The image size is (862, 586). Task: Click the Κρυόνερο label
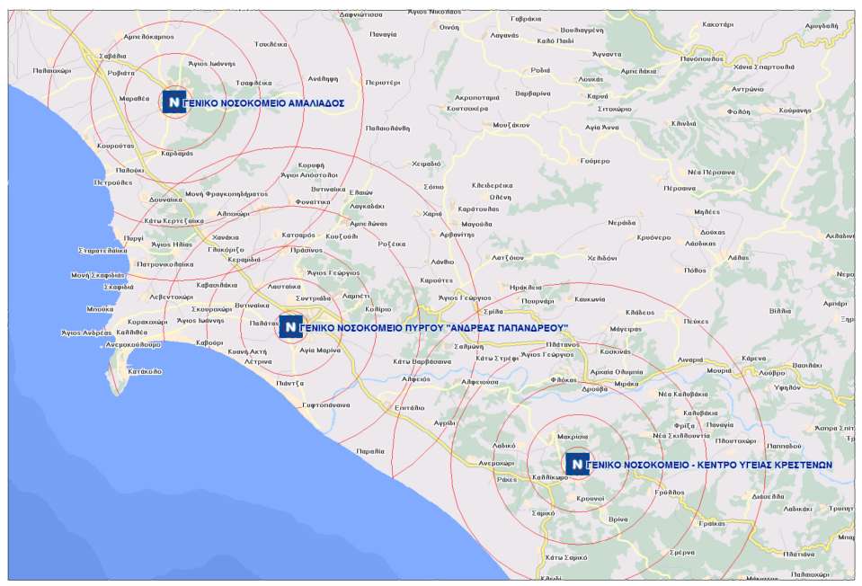tap(653, 237)
